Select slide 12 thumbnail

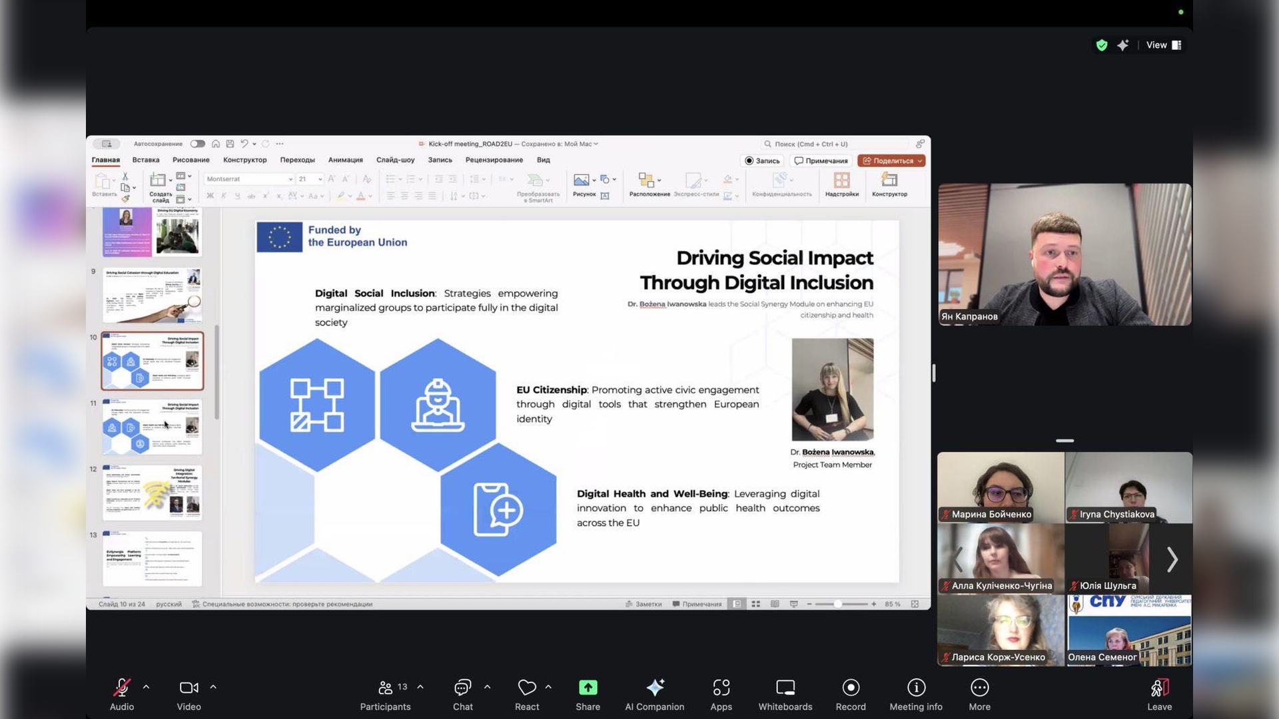pyautogui.click(x=152, y=493)
